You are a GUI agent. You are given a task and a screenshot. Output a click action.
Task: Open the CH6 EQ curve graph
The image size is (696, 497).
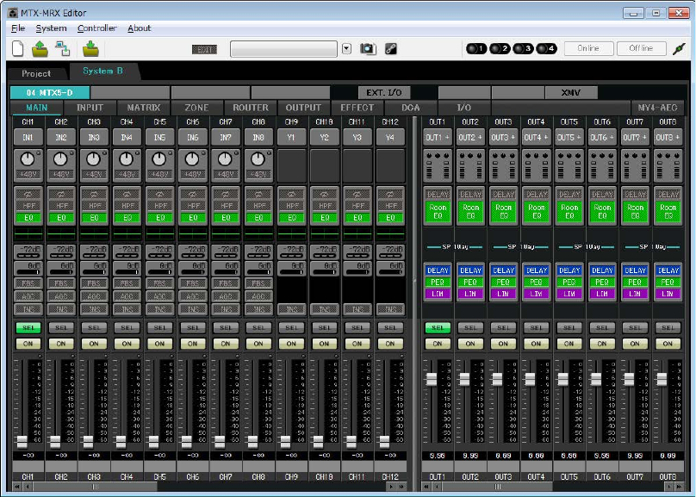pyautogui.click(x=193, y=233)
